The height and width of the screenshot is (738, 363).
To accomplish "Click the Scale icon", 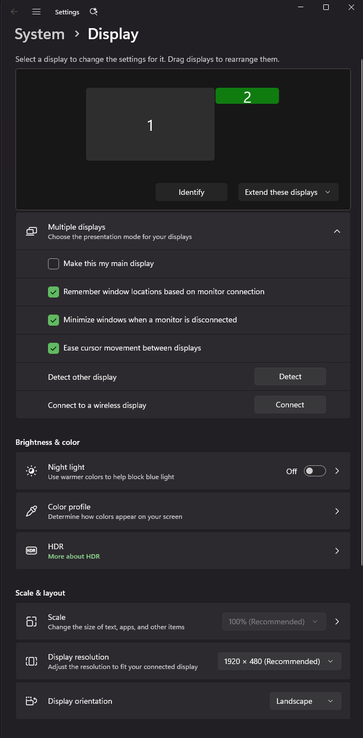I will pos(31,622).
